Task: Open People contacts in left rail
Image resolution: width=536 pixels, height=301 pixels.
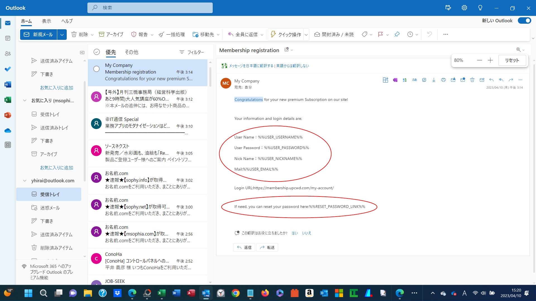Action: pyautogui.click(x=8, y=54)
